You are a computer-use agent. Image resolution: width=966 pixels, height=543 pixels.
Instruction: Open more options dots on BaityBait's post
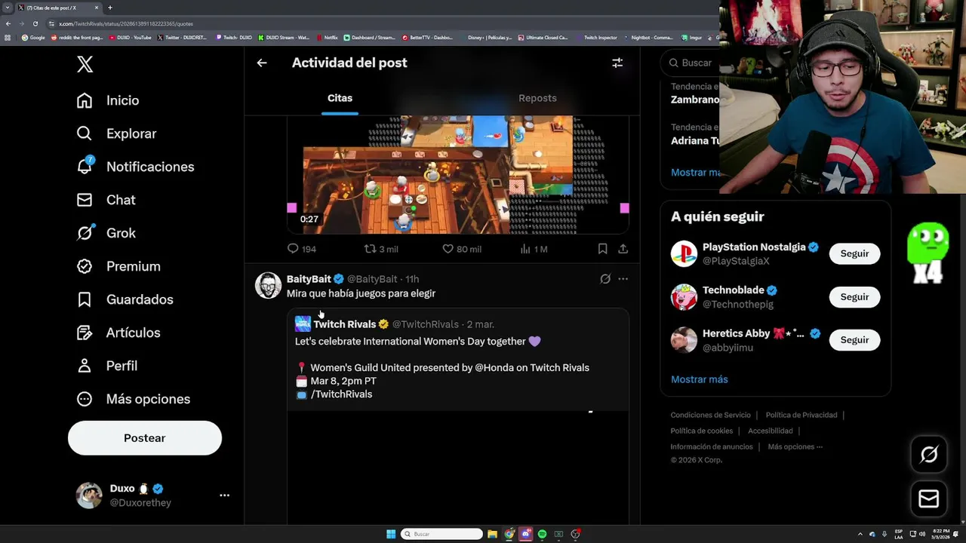tap(623, 279)
